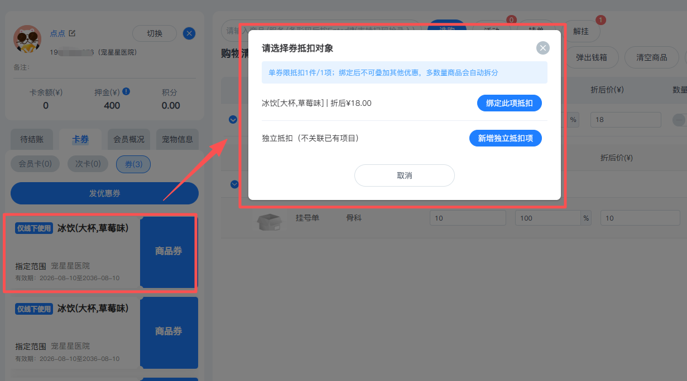This screenshot has width=687, height=381.
Task: Collapse the first cart row chevron
Action: tap(234, 119)
